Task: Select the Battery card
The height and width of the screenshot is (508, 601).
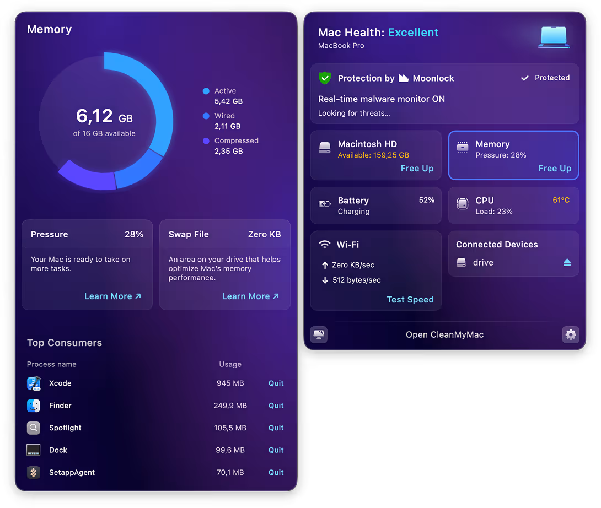Action: [375, 206]
